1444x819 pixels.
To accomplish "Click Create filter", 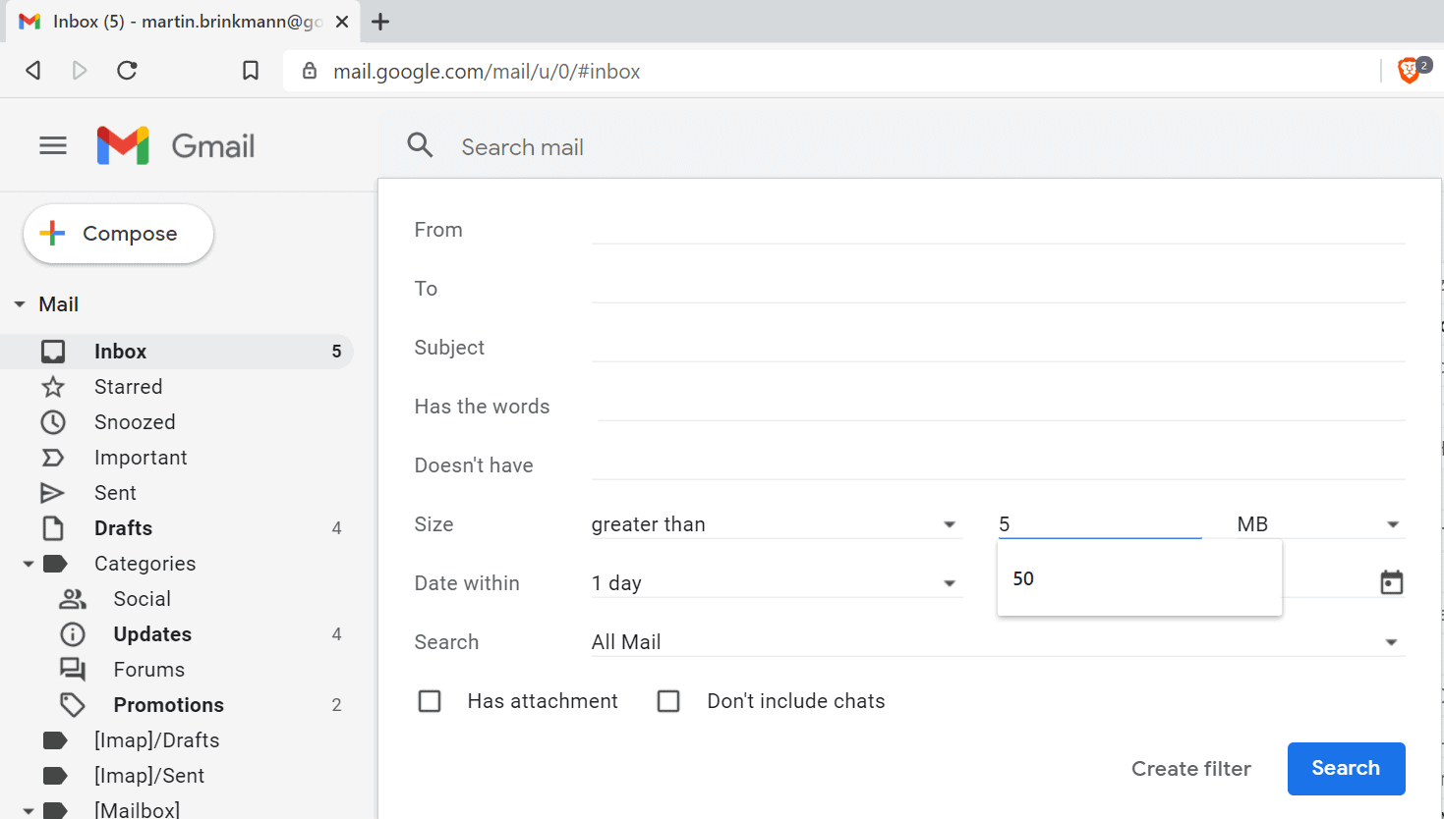I will (1190, 769).
